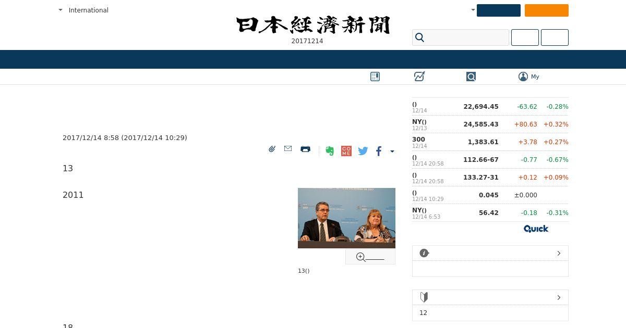The width and height of the screenshot is (626, 328).
Task: Open the press conference photo thumbnail
Action: (346, 218)
